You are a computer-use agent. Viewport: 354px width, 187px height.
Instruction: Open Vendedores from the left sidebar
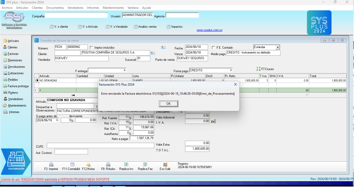(x=13, y=99)
